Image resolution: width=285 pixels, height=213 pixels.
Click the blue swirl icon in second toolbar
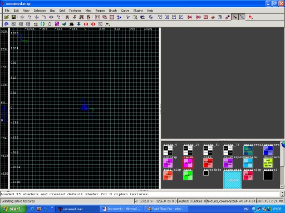click(6, 24)
